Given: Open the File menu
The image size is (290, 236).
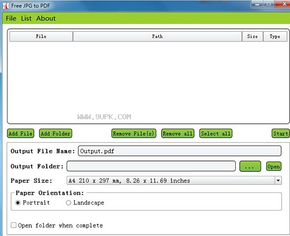Looking at the screenshot, I should [x=11, y=18].
